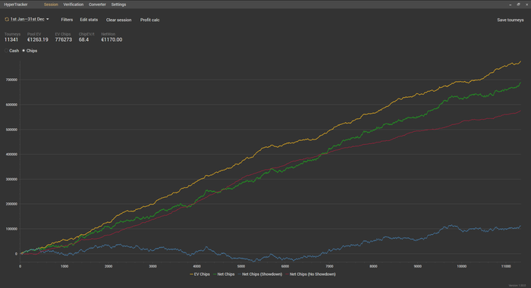
Task: Select the Cash radio button
Action: tap(6, 51)
